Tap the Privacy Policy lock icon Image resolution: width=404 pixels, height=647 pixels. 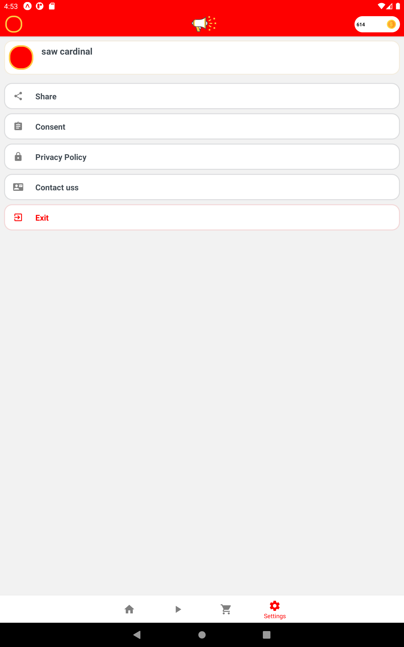(x=18, y=157)
